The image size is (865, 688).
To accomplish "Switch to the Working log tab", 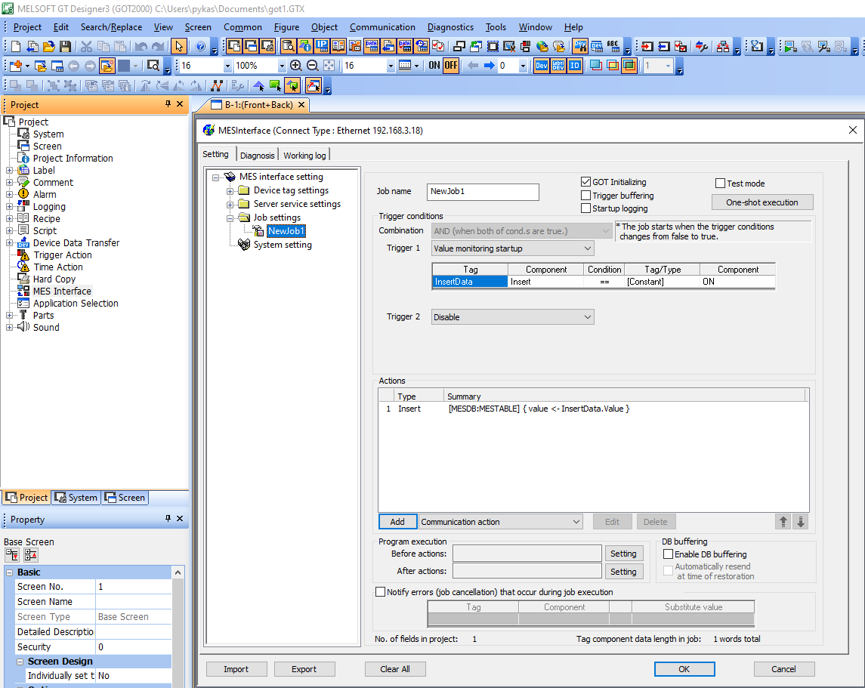I will 304,156.
